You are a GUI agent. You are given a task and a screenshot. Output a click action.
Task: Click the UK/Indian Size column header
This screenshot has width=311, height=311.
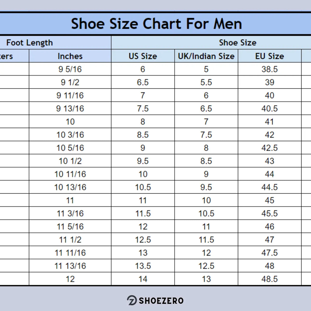point(206,56)
